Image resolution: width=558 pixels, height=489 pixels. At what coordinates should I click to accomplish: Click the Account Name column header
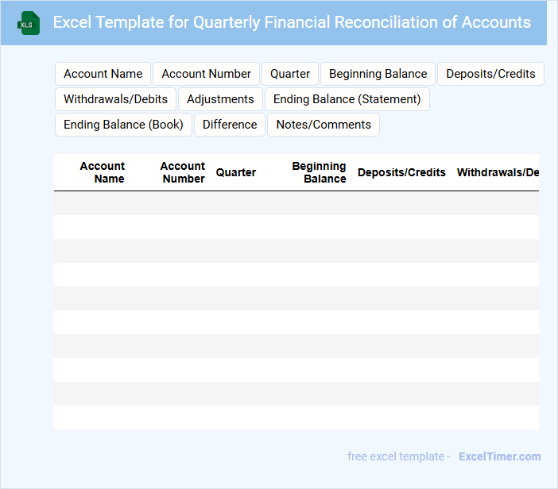(102, 172)
